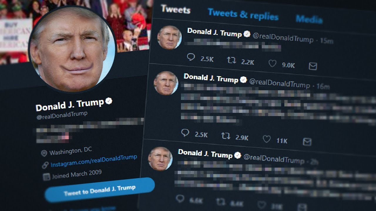Click the large profile picture
This screenshot has width=376, height=211.
72,49
